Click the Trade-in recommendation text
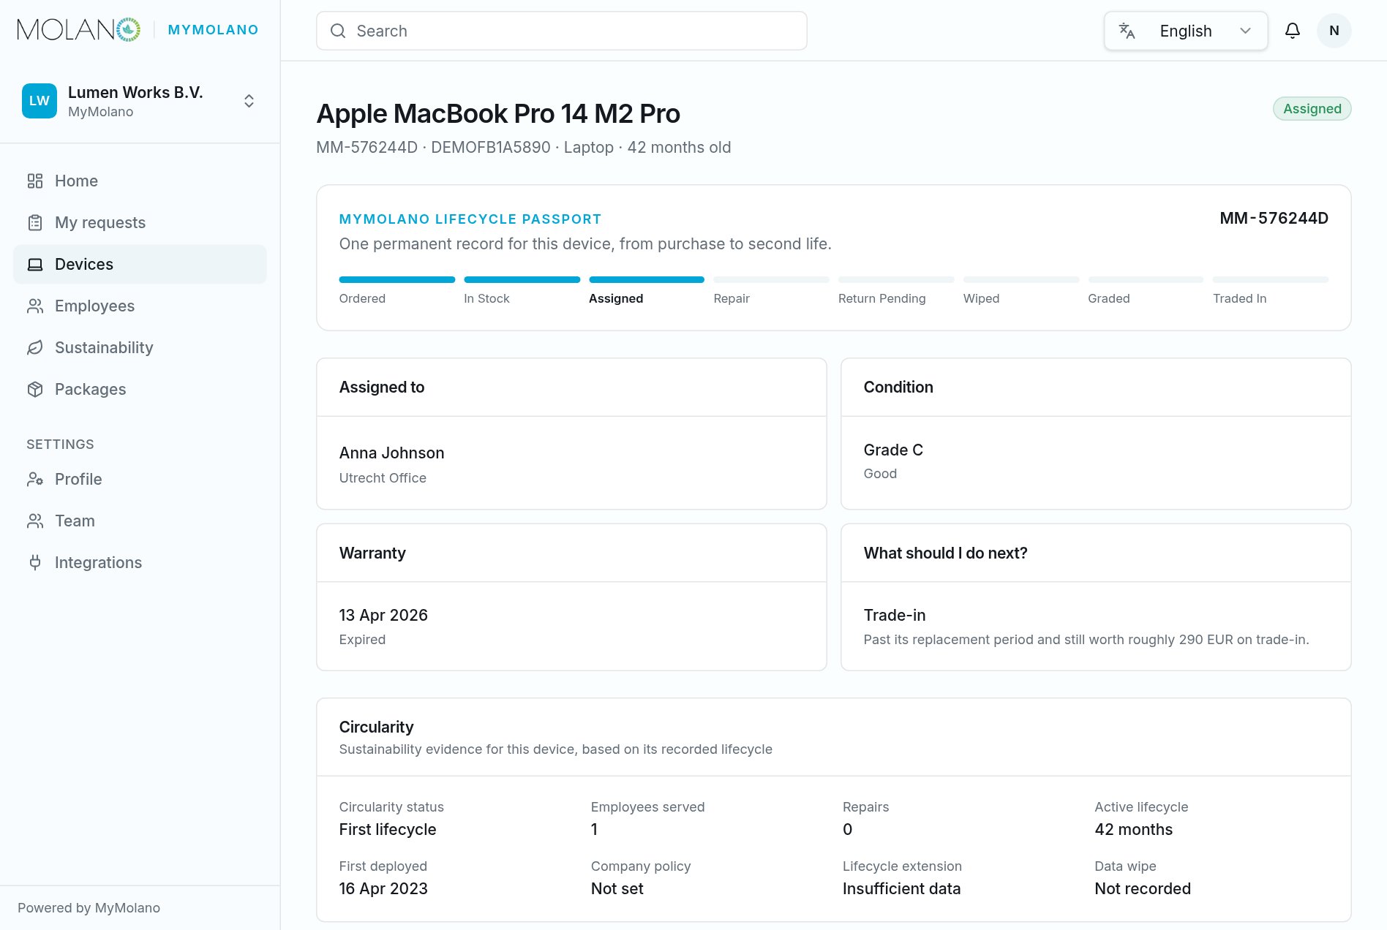 click(x=895, y=615)
